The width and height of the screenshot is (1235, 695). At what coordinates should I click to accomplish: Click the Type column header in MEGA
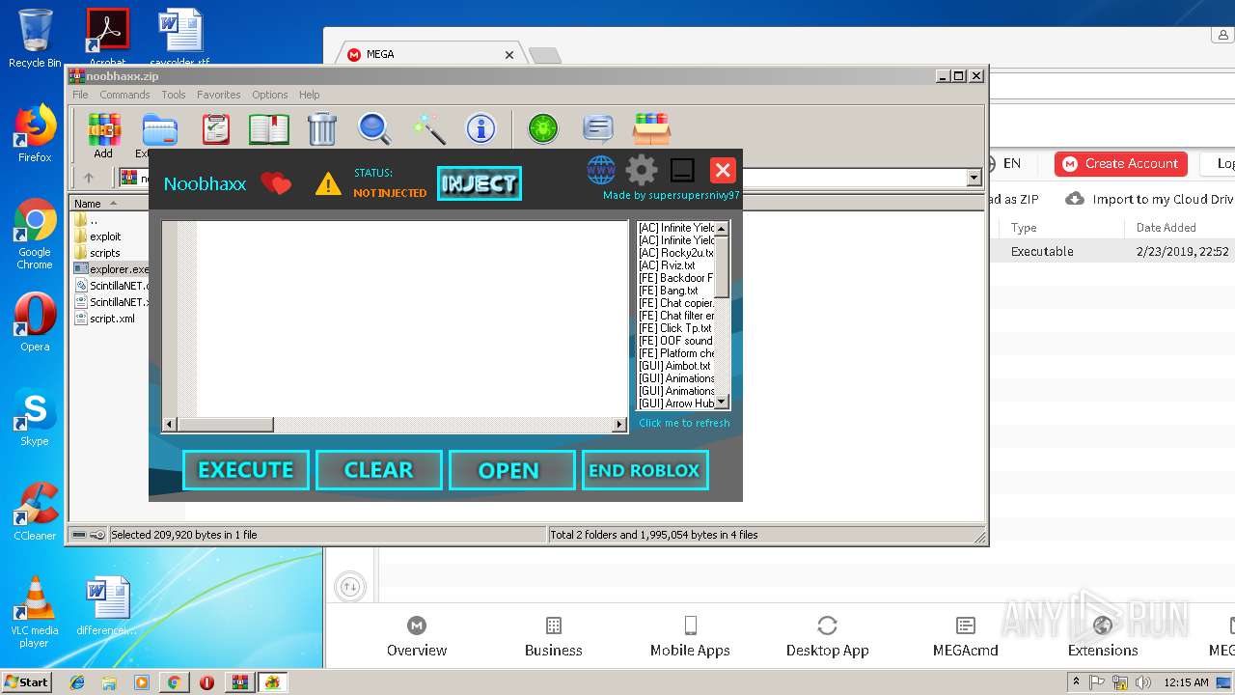point(1024,228)
